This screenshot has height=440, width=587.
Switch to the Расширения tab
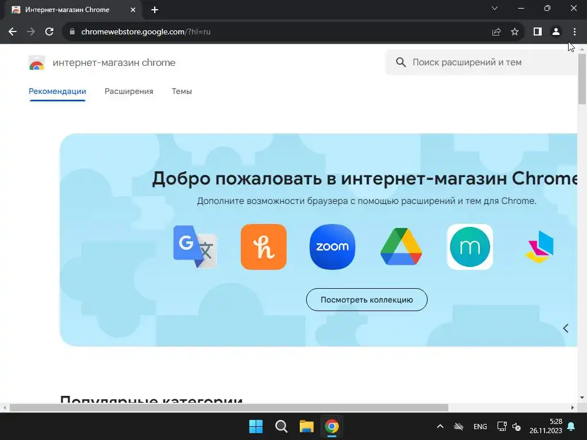129,91
